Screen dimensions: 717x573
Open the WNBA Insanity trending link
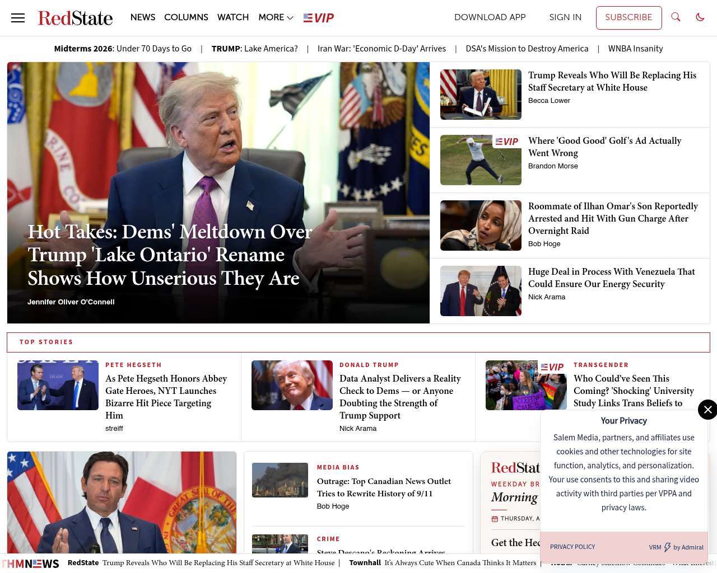(635, 49)
